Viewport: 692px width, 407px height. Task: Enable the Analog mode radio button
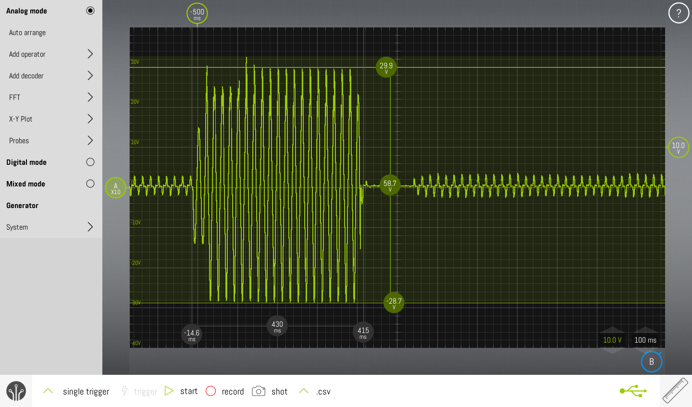tap(90, 11)
